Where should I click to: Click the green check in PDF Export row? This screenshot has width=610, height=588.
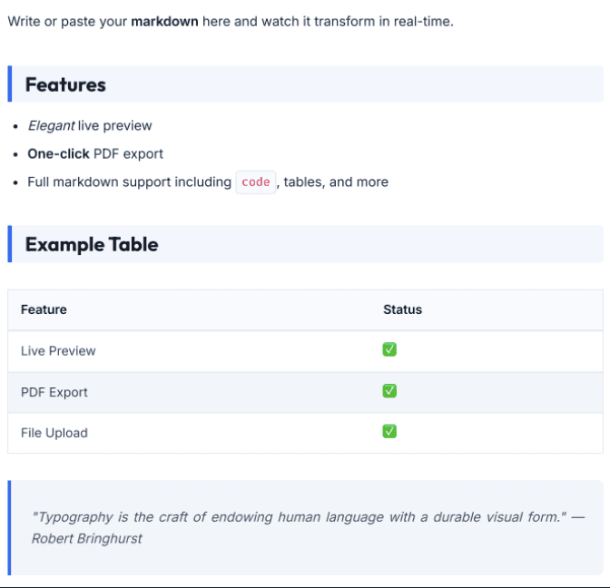pos(389,390)
